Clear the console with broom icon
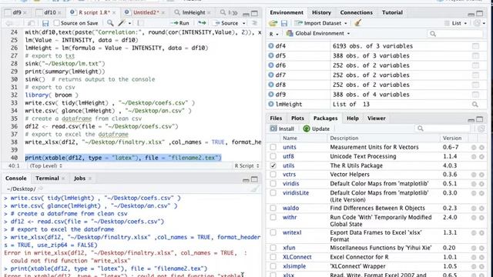The image size is (493, 277). coord(255,189)
